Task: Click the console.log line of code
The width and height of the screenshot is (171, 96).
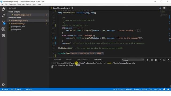Action: 81,53
